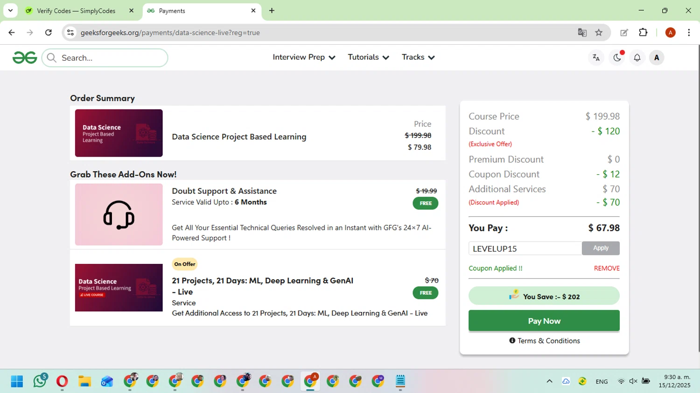Click the Coupon Applied !! message
700x393 pixels.
pos(496,269)
